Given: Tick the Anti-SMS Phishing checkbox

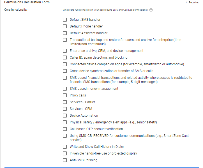Looking at the screenshot, I should pyautogui.click(x=65, y=160).
